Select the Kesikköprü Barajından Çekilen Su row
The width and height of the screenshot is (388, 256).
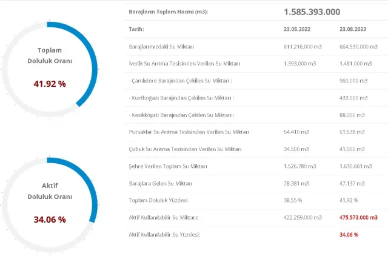click(x=181, y=114)
